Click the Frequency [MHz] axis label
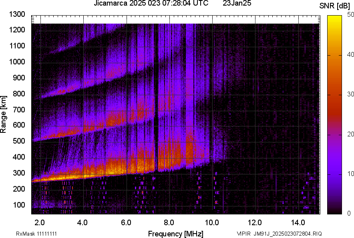This screenshot has height=238, width=354. pyautogui.click(x=175, y=233)
